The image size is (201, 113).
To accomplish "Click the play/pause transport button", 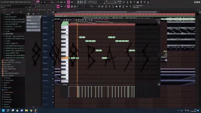I will 41,2.
